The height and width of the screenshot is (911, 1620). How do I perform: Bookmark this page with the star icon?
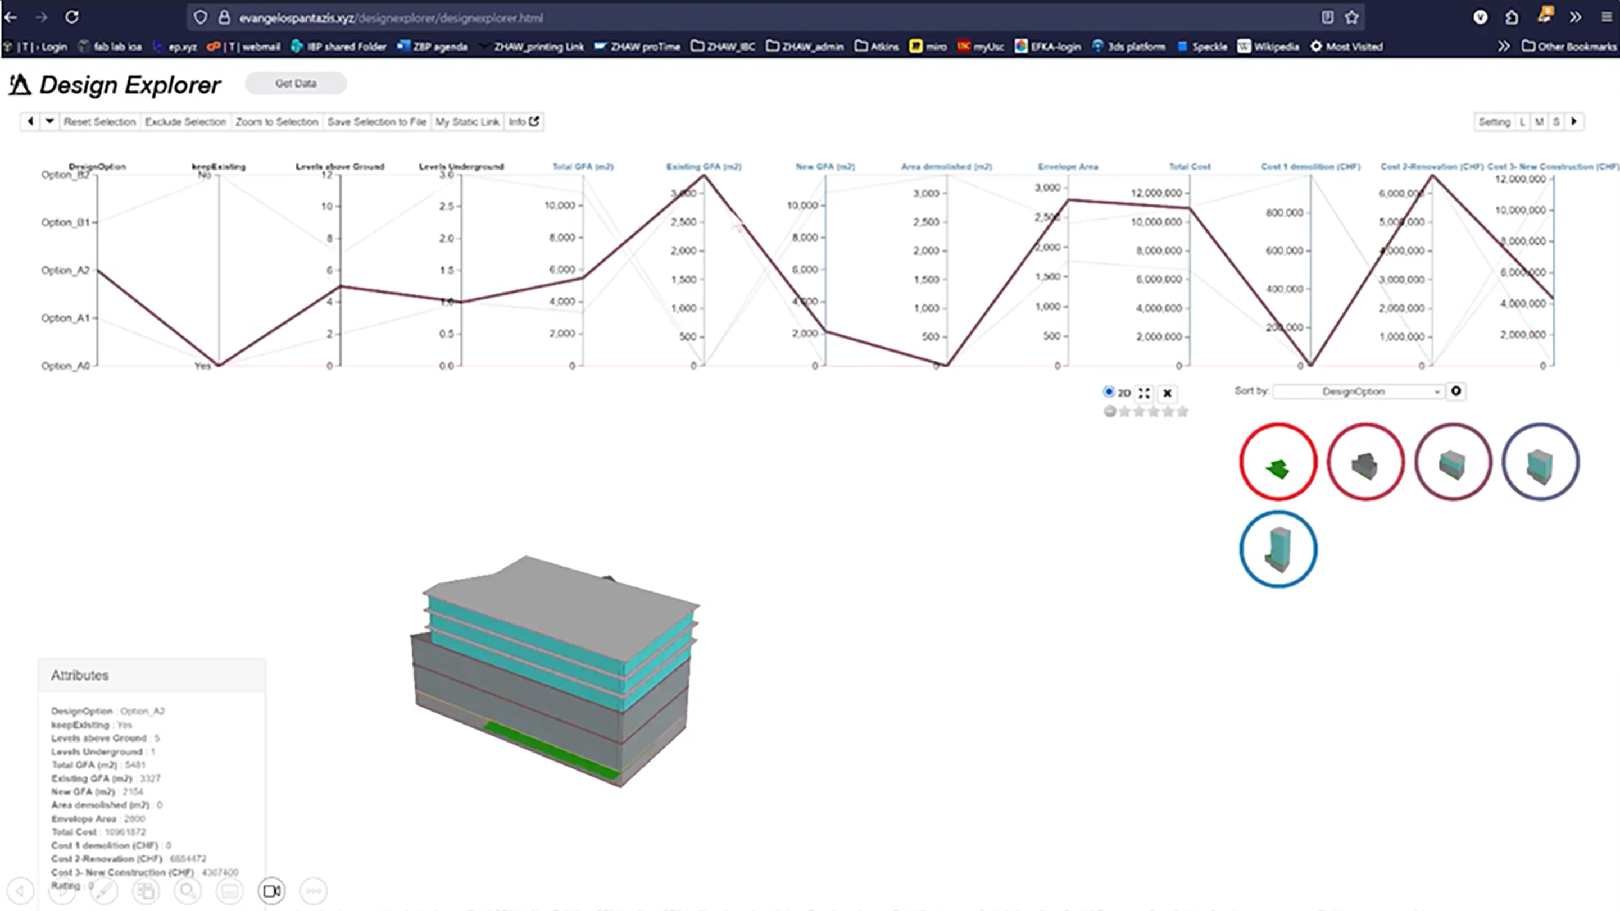(1351, 17)
